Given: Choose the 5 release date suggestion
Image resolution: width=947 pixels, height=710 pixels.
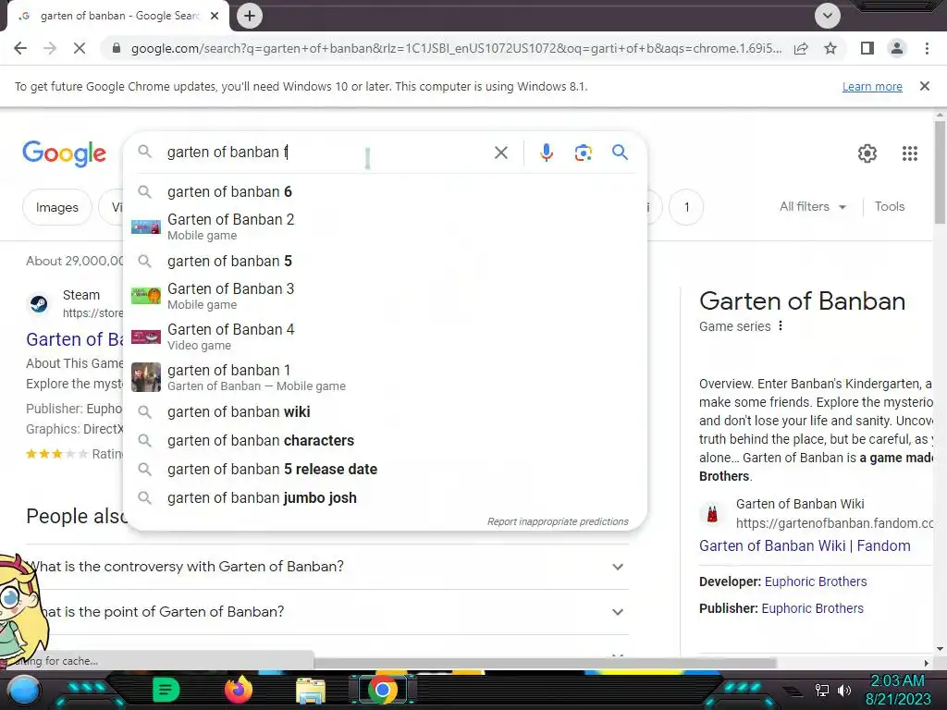Looking at the screenshot, I should [385, 469].
